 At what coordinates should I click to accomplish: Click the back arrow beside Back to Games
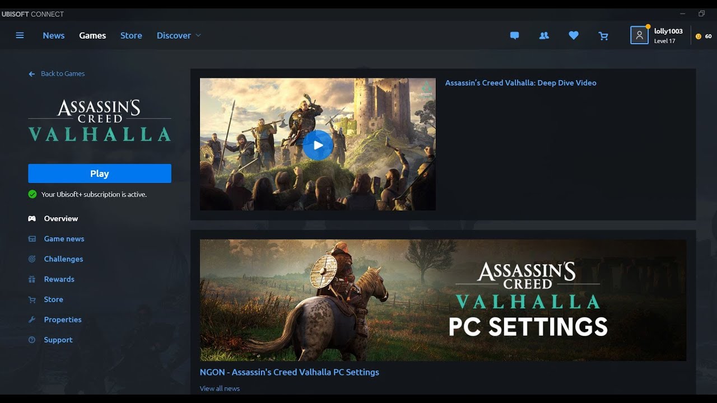32,74
